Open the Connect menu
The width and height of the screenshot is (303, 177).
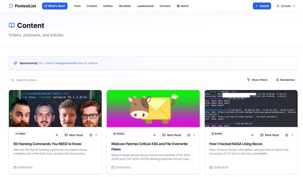tap(165, 6)
